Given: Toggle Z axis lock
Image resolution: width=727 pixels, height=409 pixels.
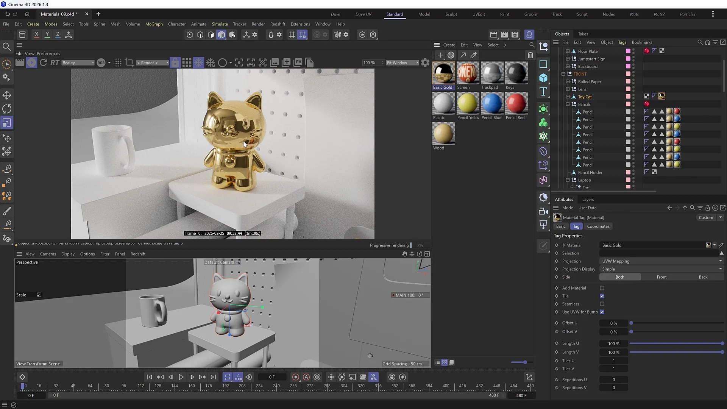Looking at the screenshot, I should coord(58,34).
